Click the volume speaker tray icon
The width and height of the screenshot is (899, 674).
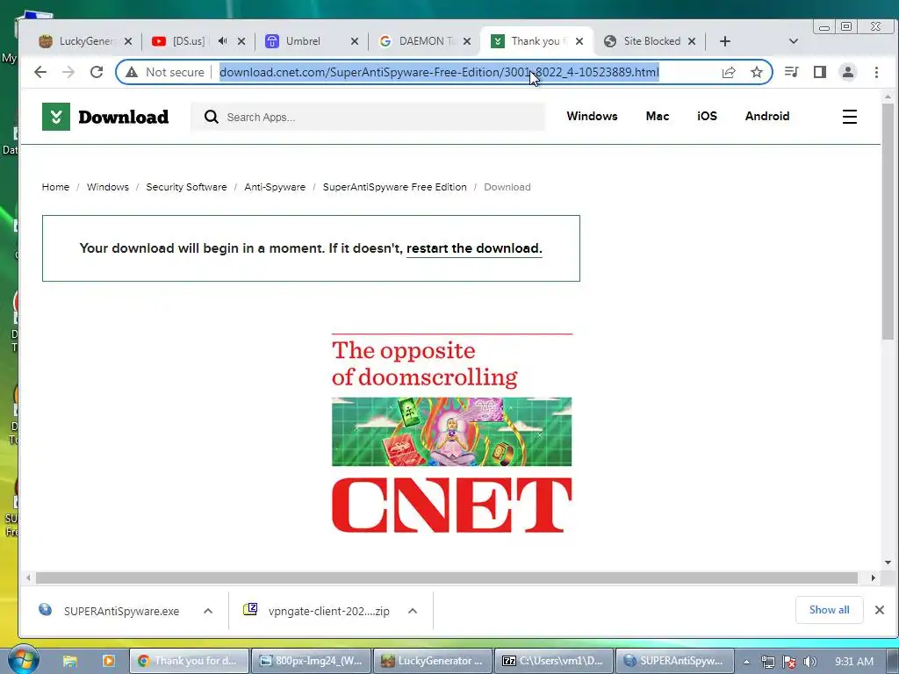(x=810, y=662)
